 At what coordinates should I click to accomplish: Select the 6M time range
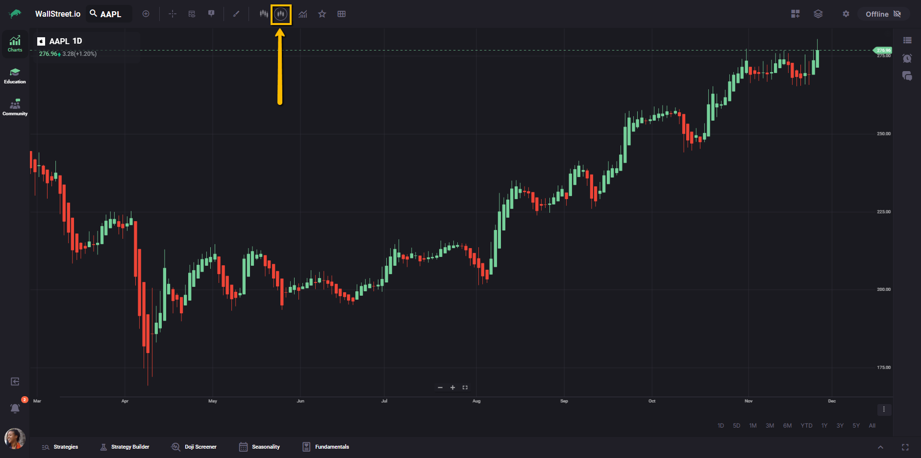click(x=787, y=426)
